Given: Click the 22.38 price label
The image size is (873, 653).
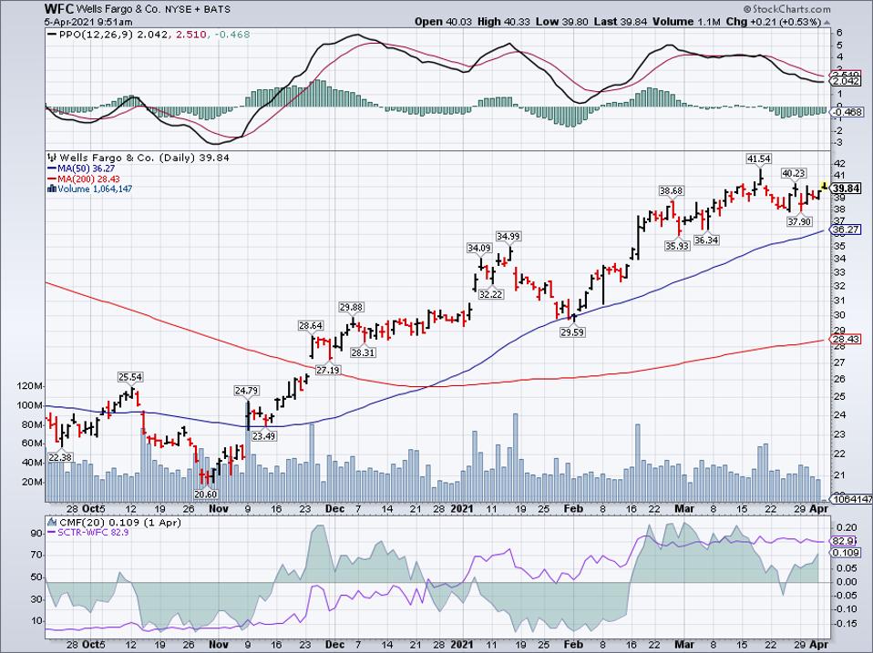Looking at the screenshot, I should pyautogui.click(x=60, y=457).
